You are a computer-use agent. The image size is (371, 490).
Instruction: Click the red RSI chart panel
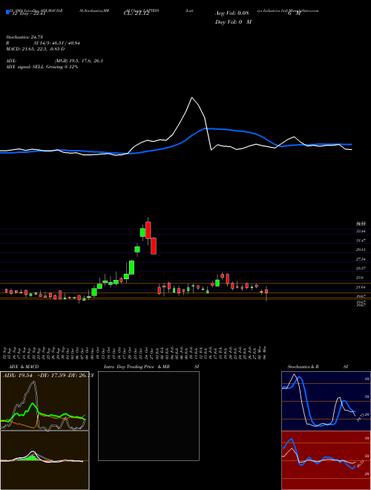(x=326, y=460)
